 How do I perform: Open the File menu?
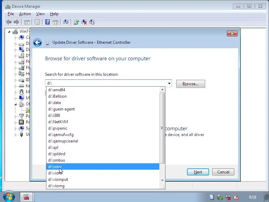point(11,14)
